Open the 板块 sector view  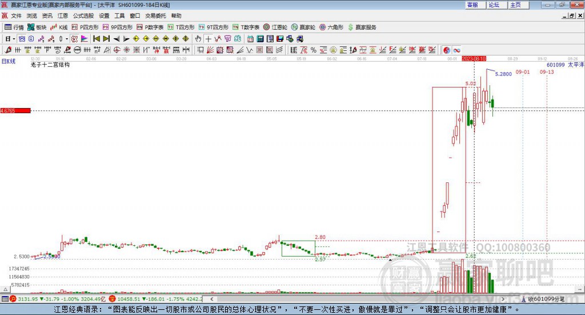point(37,27)
